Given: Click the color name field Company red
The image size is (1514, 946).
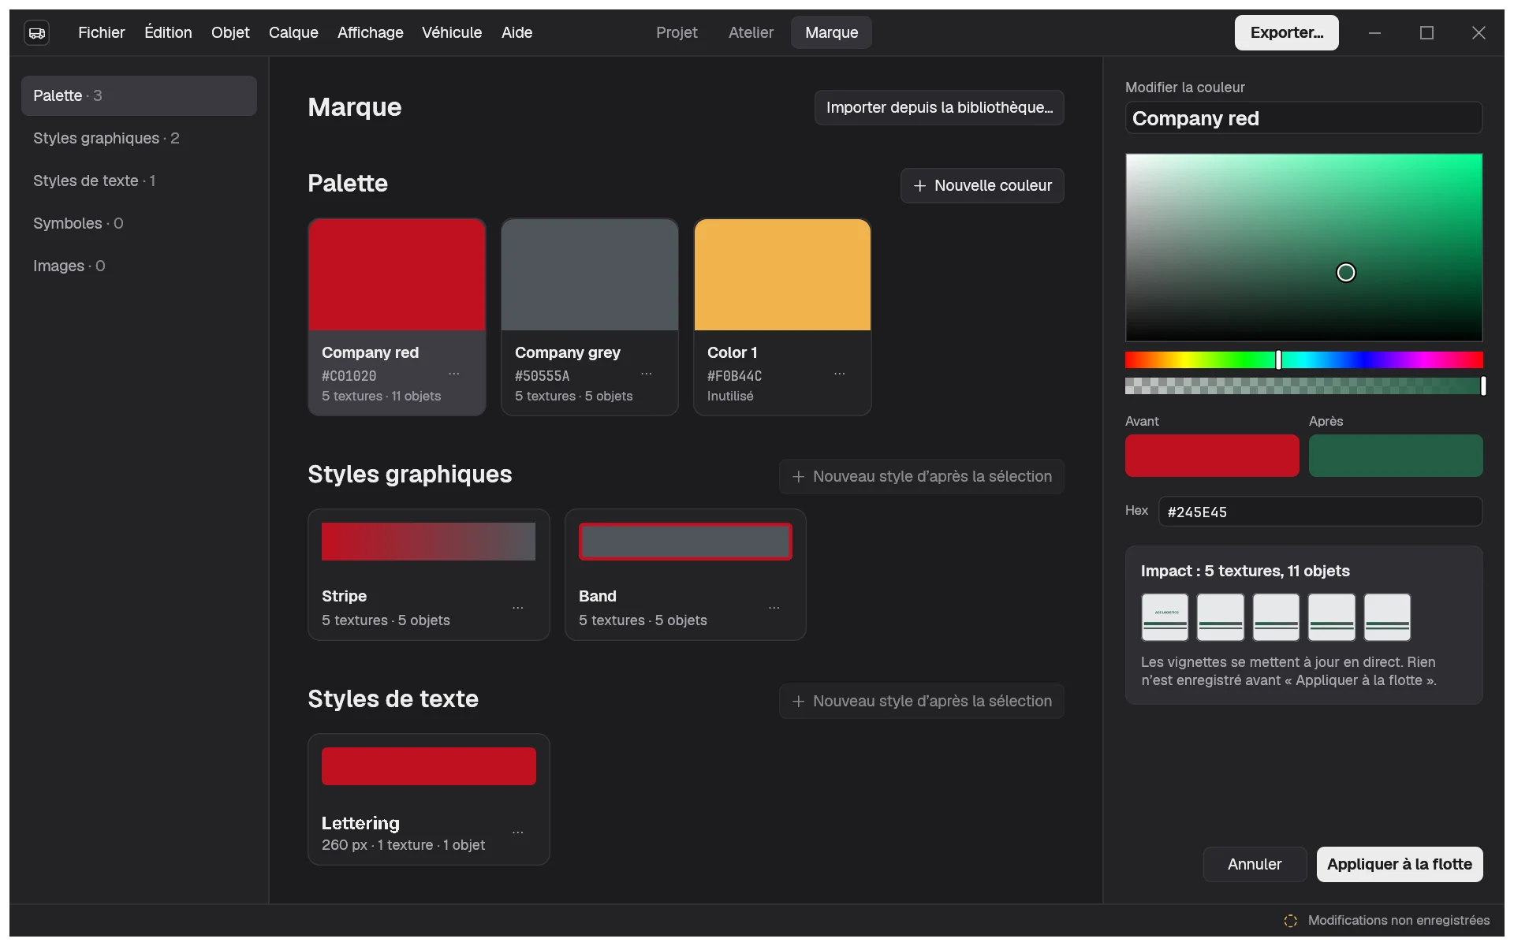Looking at the screenshot, I should coord(1304,118).
